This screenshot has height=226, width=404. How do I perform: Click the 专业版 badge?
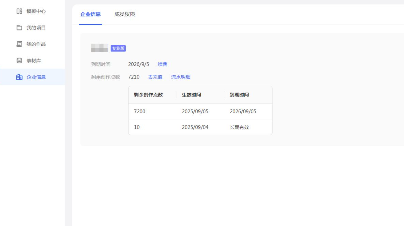click(118, 48)
